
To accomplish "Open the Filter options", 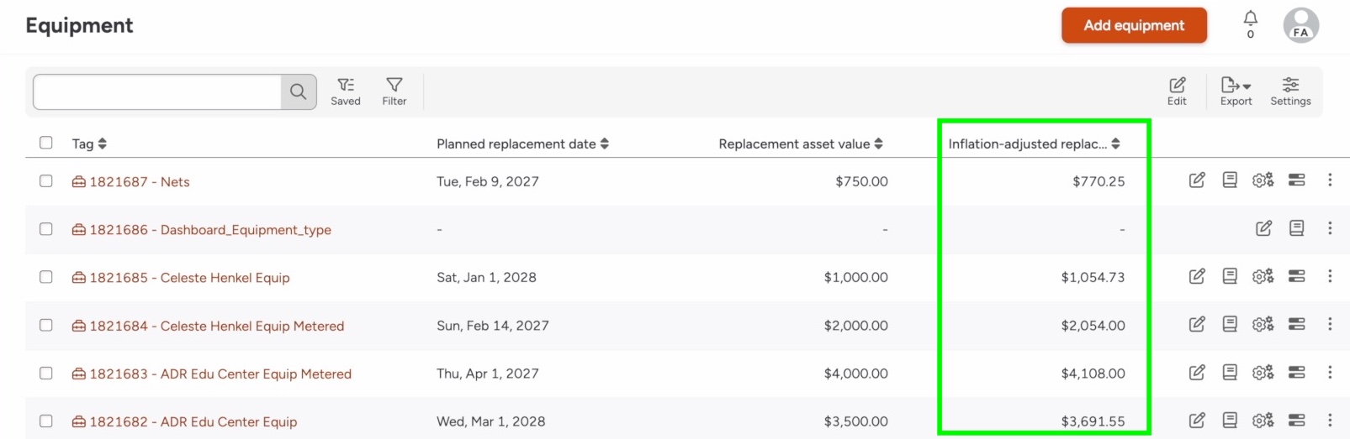I will click(394, 91).
